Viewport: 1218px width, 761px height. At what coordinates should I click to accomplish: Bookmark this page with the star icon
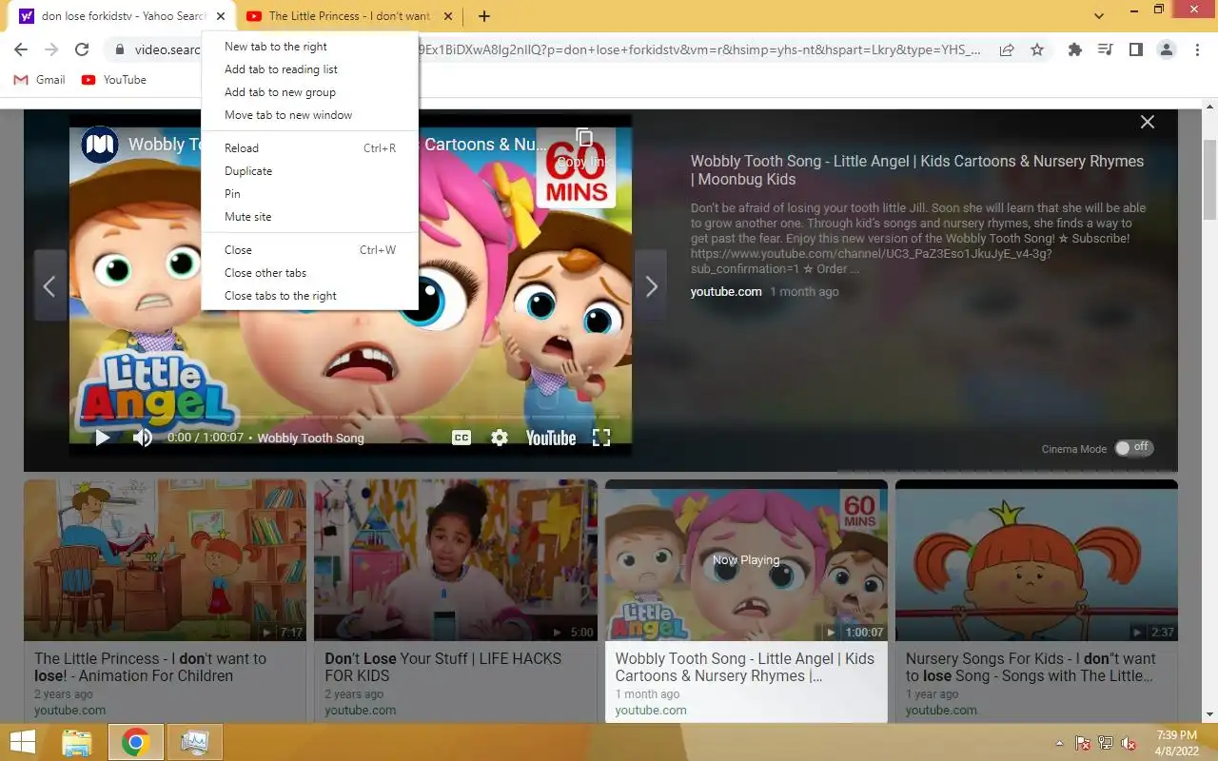[1037, 50]
